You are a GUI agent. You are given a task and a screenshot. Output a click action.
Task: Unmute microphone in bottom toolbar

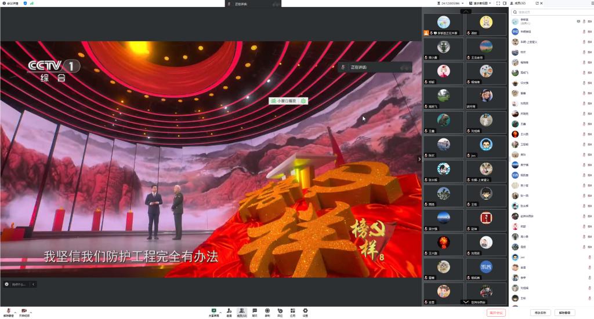[8, 311]
